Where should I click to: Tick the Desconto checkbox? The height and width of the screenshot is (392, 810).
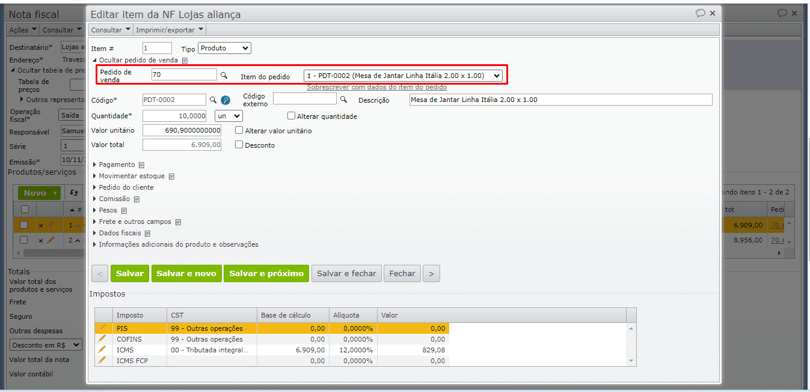pyautogui.click(x=239, y=145)
